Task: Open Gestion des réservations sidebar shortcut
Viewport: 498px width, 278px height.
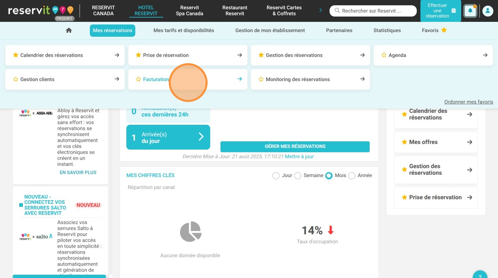Action: click(436, 170)
